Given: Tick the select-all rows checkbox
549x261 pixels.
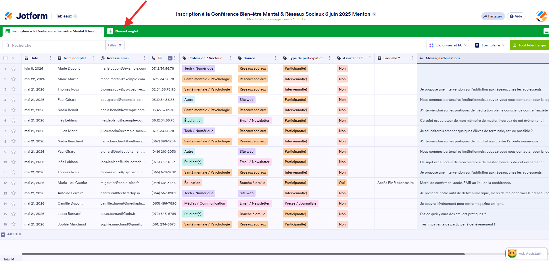Looking at the screenshot, I should pos(5,58).
